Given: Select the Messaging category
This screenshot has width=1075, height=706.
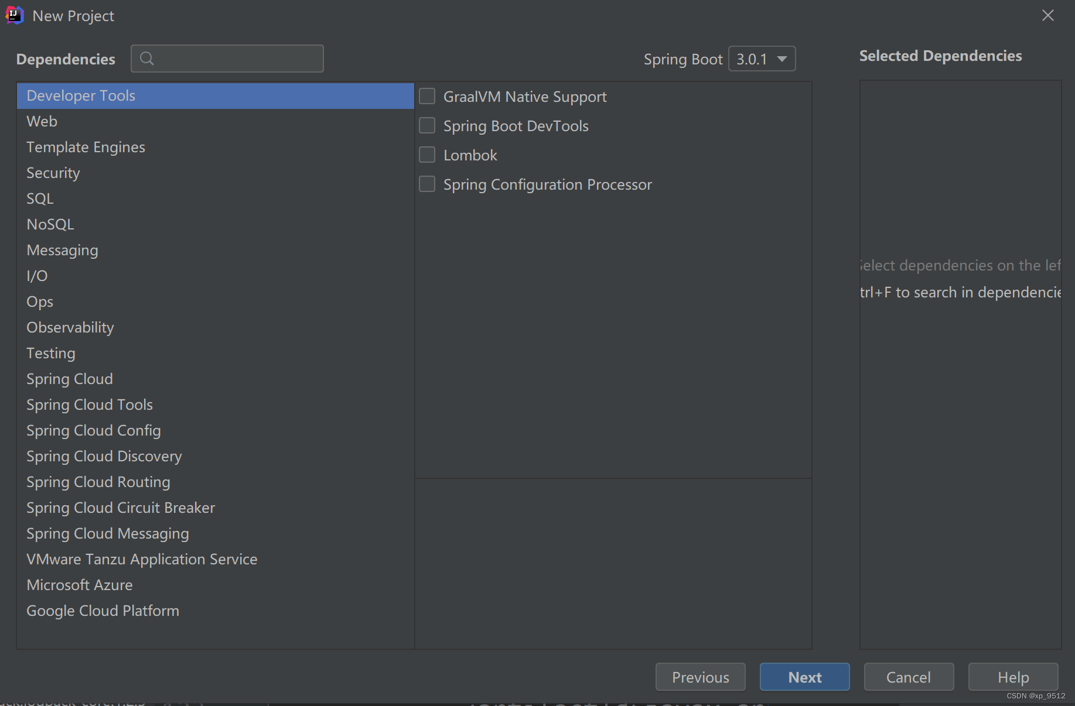Looking at the screenshot, I should (x=216, y=250).
